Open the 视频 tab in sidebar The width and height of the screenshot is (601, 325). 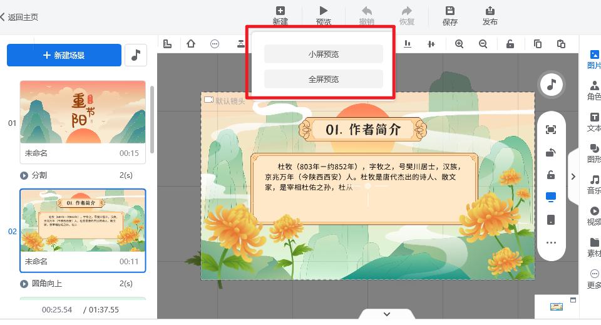click(593, 216)
